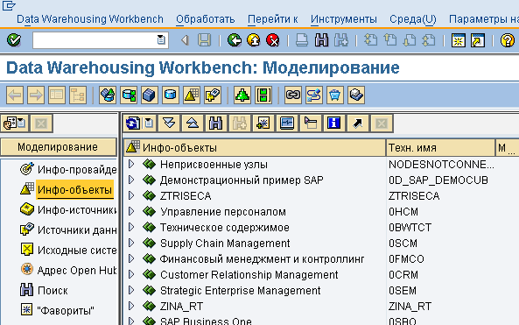Image resolution: width=519 pixels, height=325 pixels.
Task: Click the technical name 0BWTCT cell
Action: (x=410, y=228)
